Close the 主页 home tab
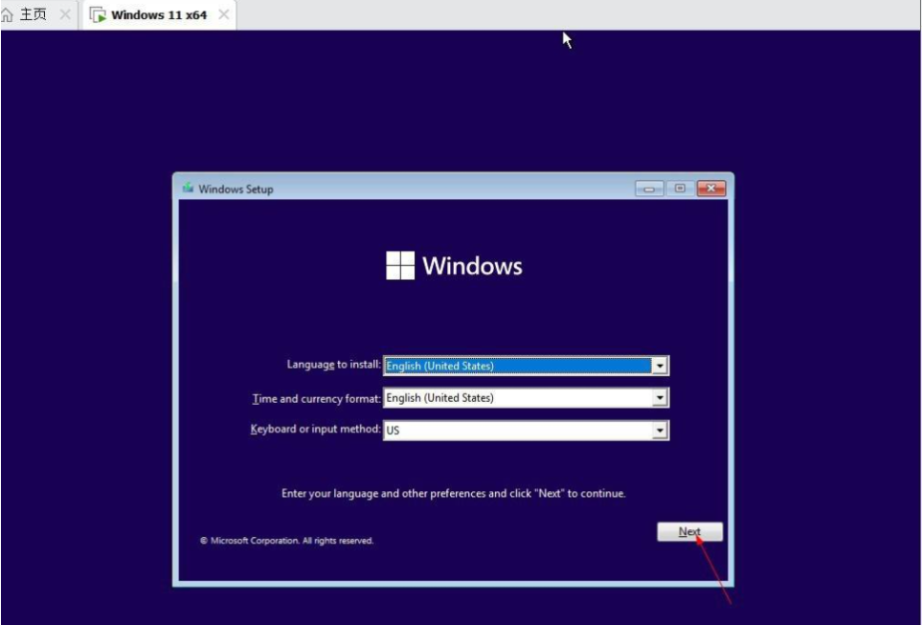This screenshot has height=625, width=922. 65,15
